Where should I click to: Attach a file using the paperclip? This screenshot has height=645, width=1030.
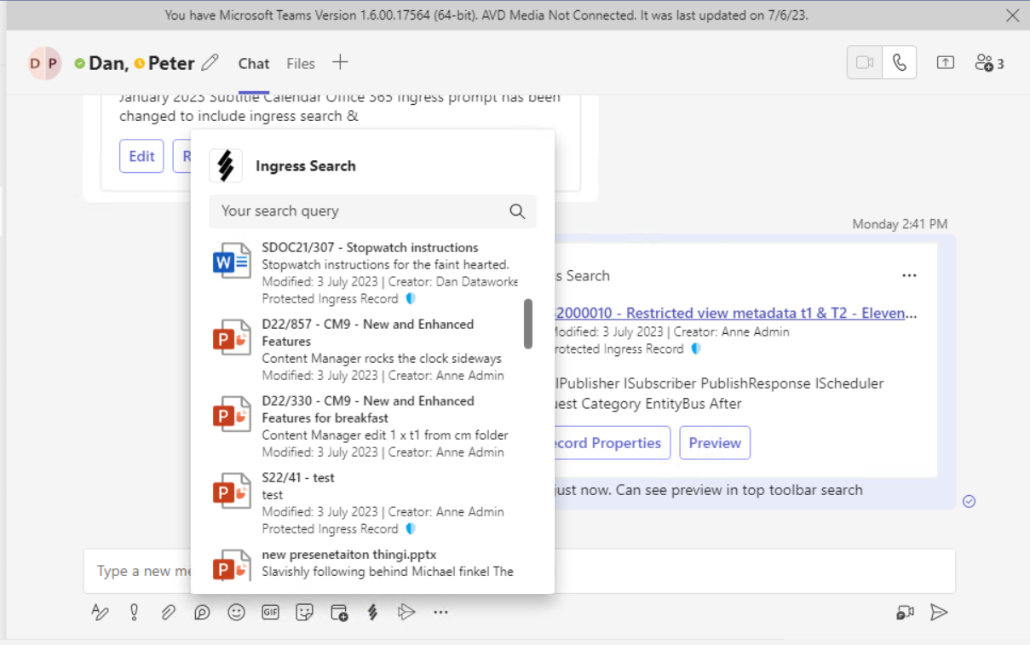pyautogui.click(x=168, y=612)
